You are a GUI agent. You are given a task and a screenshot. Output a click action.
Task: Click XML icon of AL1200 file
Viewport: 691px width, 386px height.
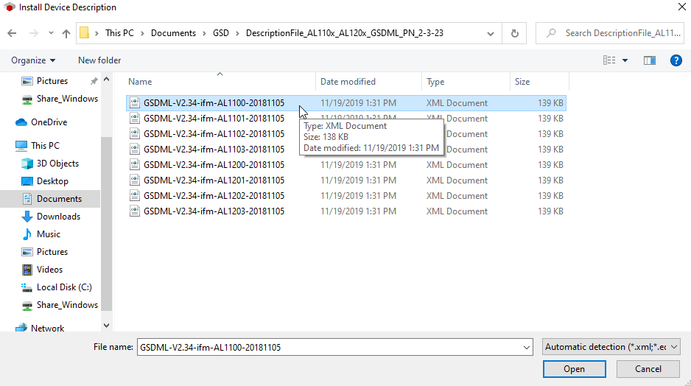135,165
